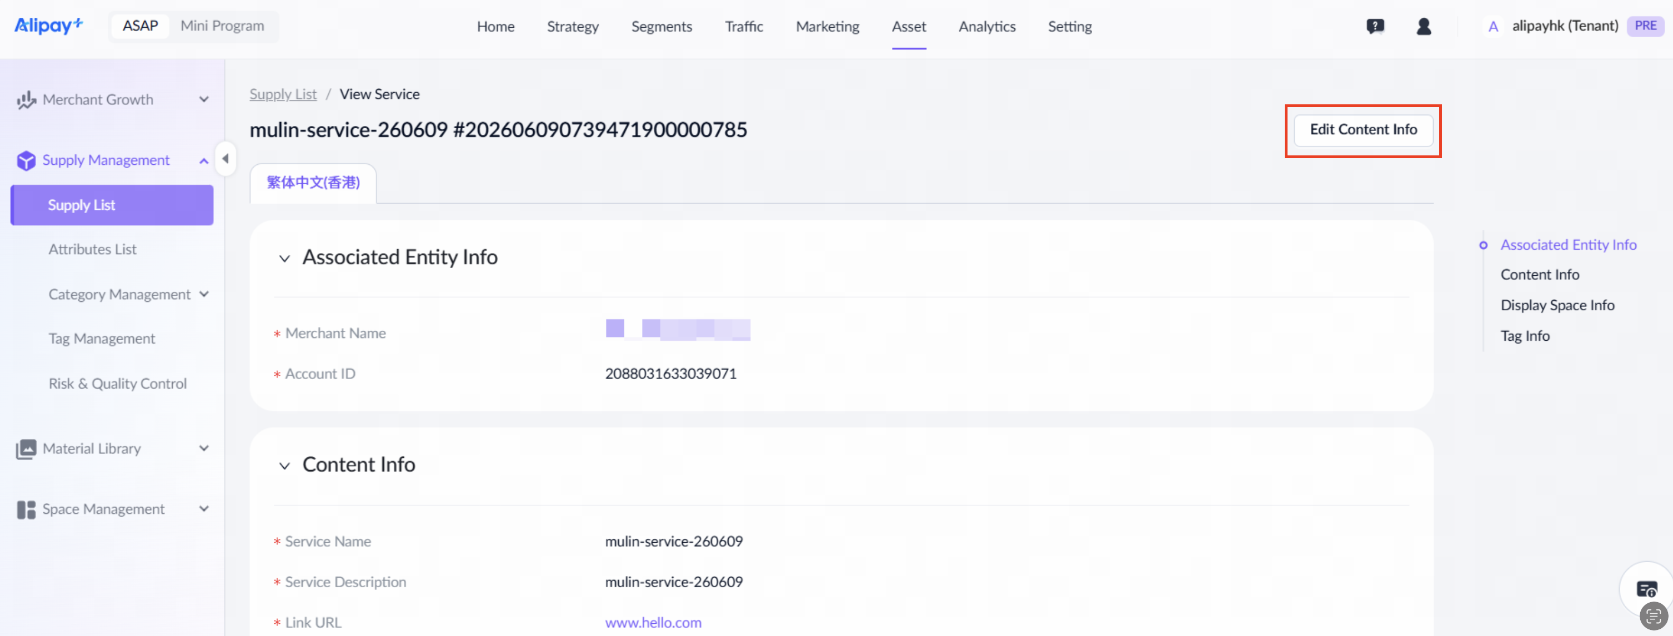Screen dimensions: 1673x636
Task: Select the 繁体中文(香港) language tab
Action: click(x=313, y=183)
